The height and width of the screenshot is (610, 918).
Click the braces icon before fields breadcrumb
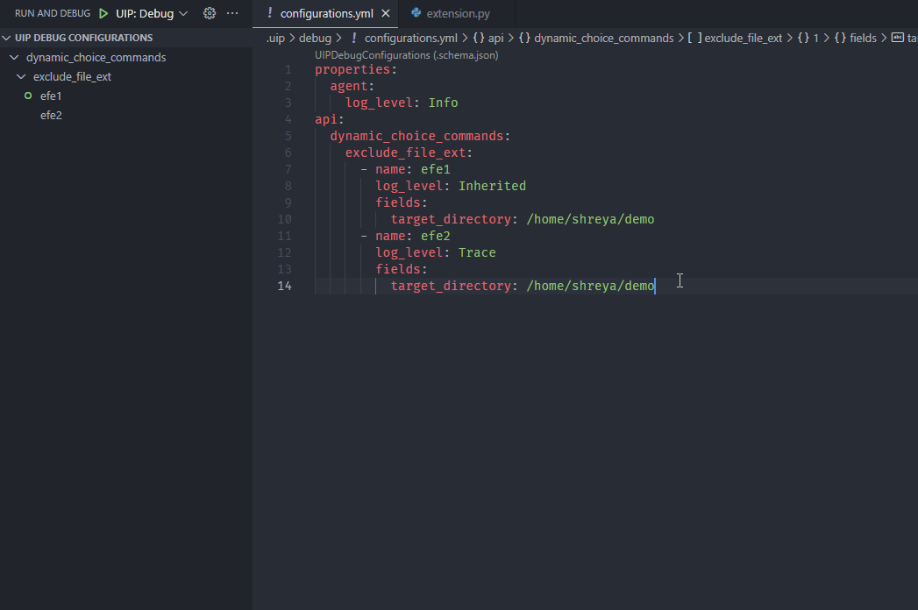tap(840, 39)
